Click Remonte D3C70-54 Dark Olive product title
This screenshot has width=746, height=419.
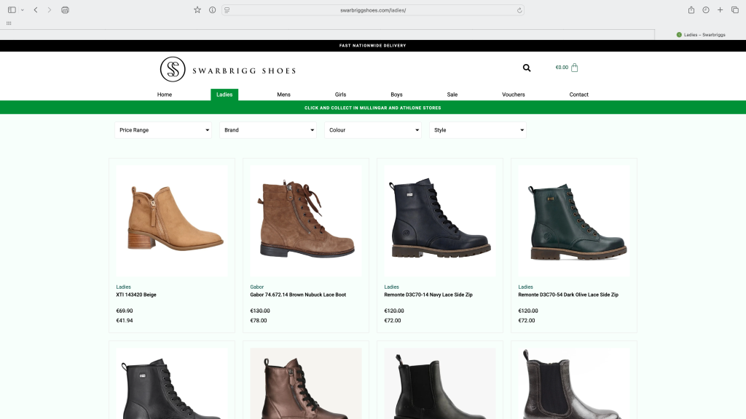(x=568, y=295)
